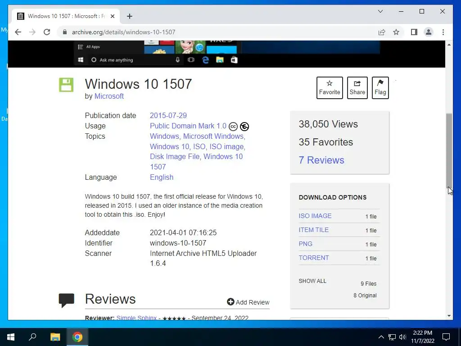Select the Windows 10 1507 browser tab
The image size is (461, 346).
coord(66,16)
